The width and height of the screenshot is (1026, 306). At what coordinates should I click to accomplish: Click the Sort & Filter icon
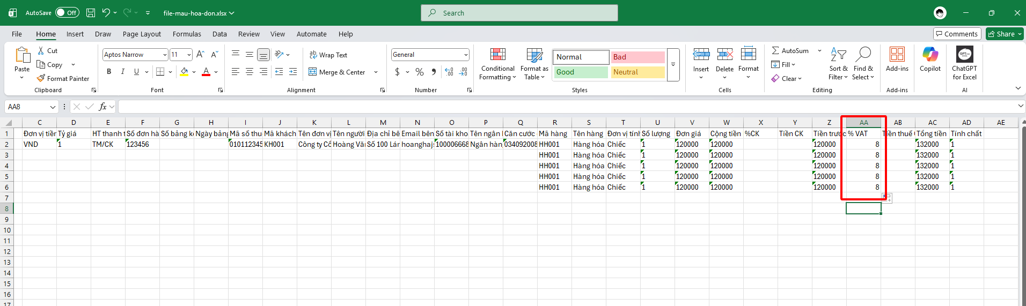tap(838, 55)
